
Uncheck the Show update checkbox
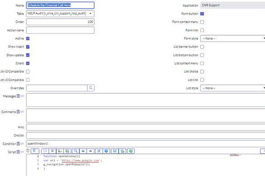(28, 55)
